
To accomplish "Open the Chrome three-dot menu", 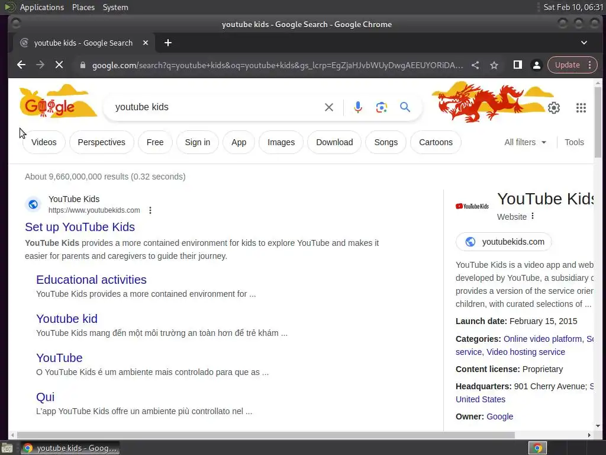I will click(x=590, y=65).
